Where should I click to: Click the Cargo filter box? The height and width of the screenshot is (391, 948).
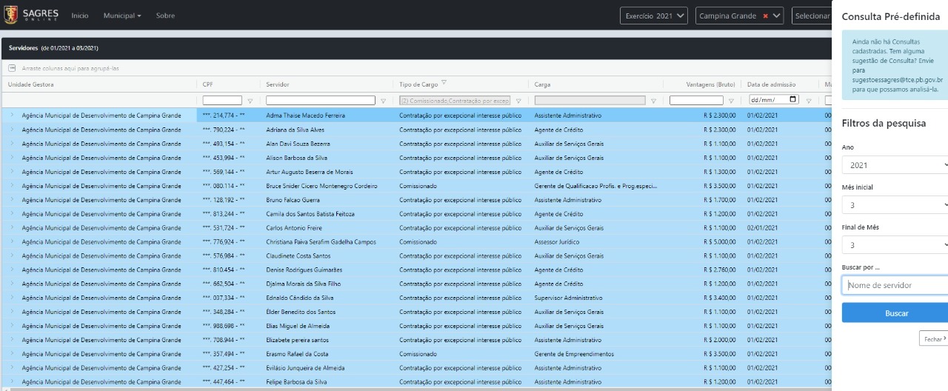coord(590,100)
